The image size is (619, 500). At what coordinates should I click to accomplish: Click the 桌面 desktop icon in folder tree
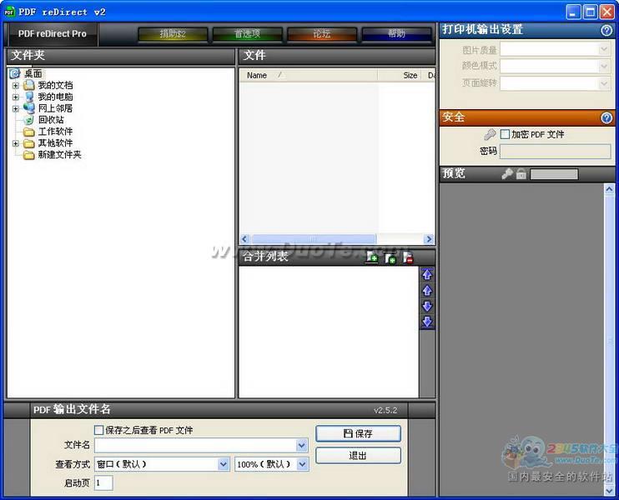tap(15, 73)
